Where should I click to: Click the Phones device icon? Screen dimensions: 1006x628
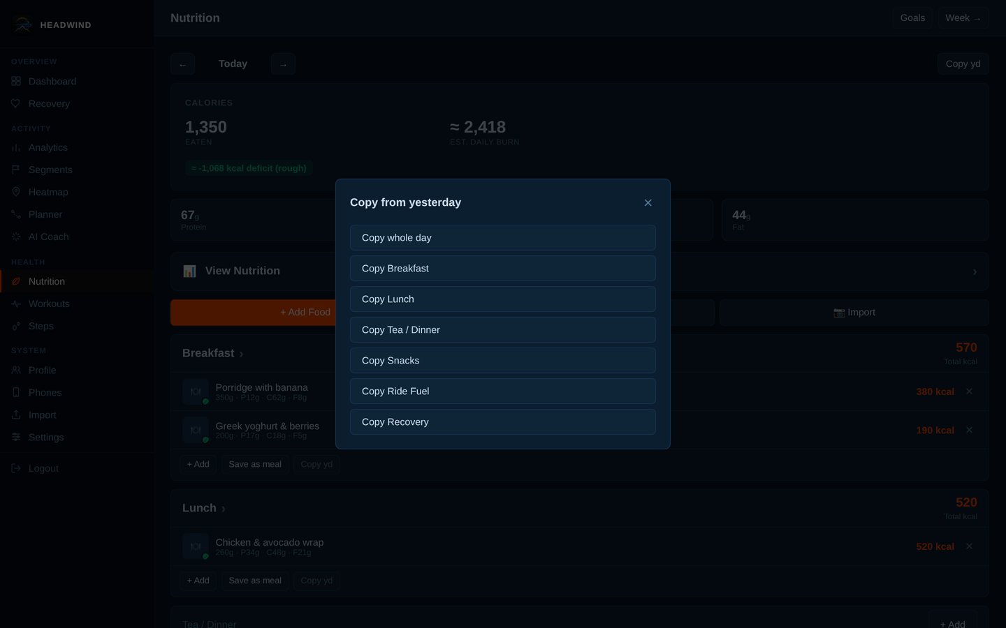tap(16, 392)
